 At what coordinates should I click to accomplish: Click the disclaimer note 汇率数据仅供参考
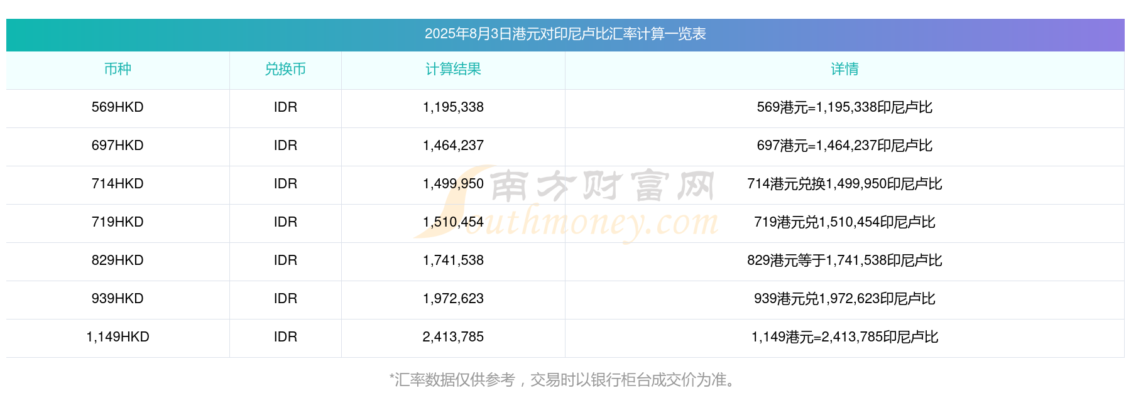455,380
